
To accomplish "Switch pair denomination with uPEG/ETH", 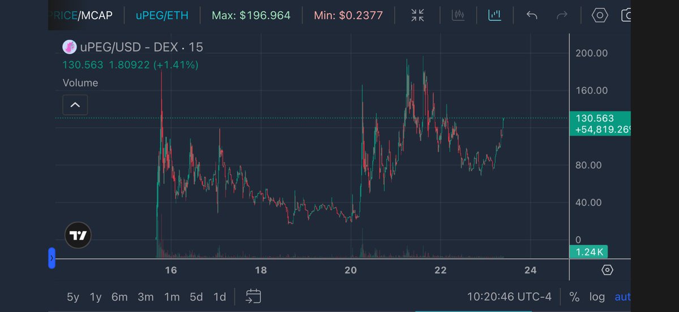I will pyautogui.click(x=162, y=15).
